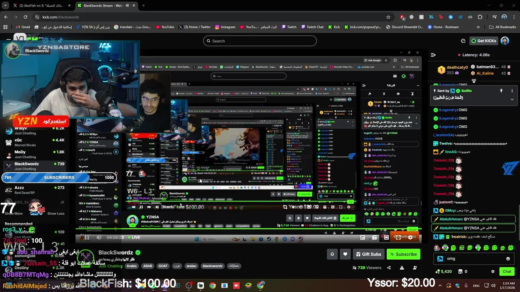Open pinned message options menu
The width and height of the screenshot is (520, 292).
tap(512, 91)
